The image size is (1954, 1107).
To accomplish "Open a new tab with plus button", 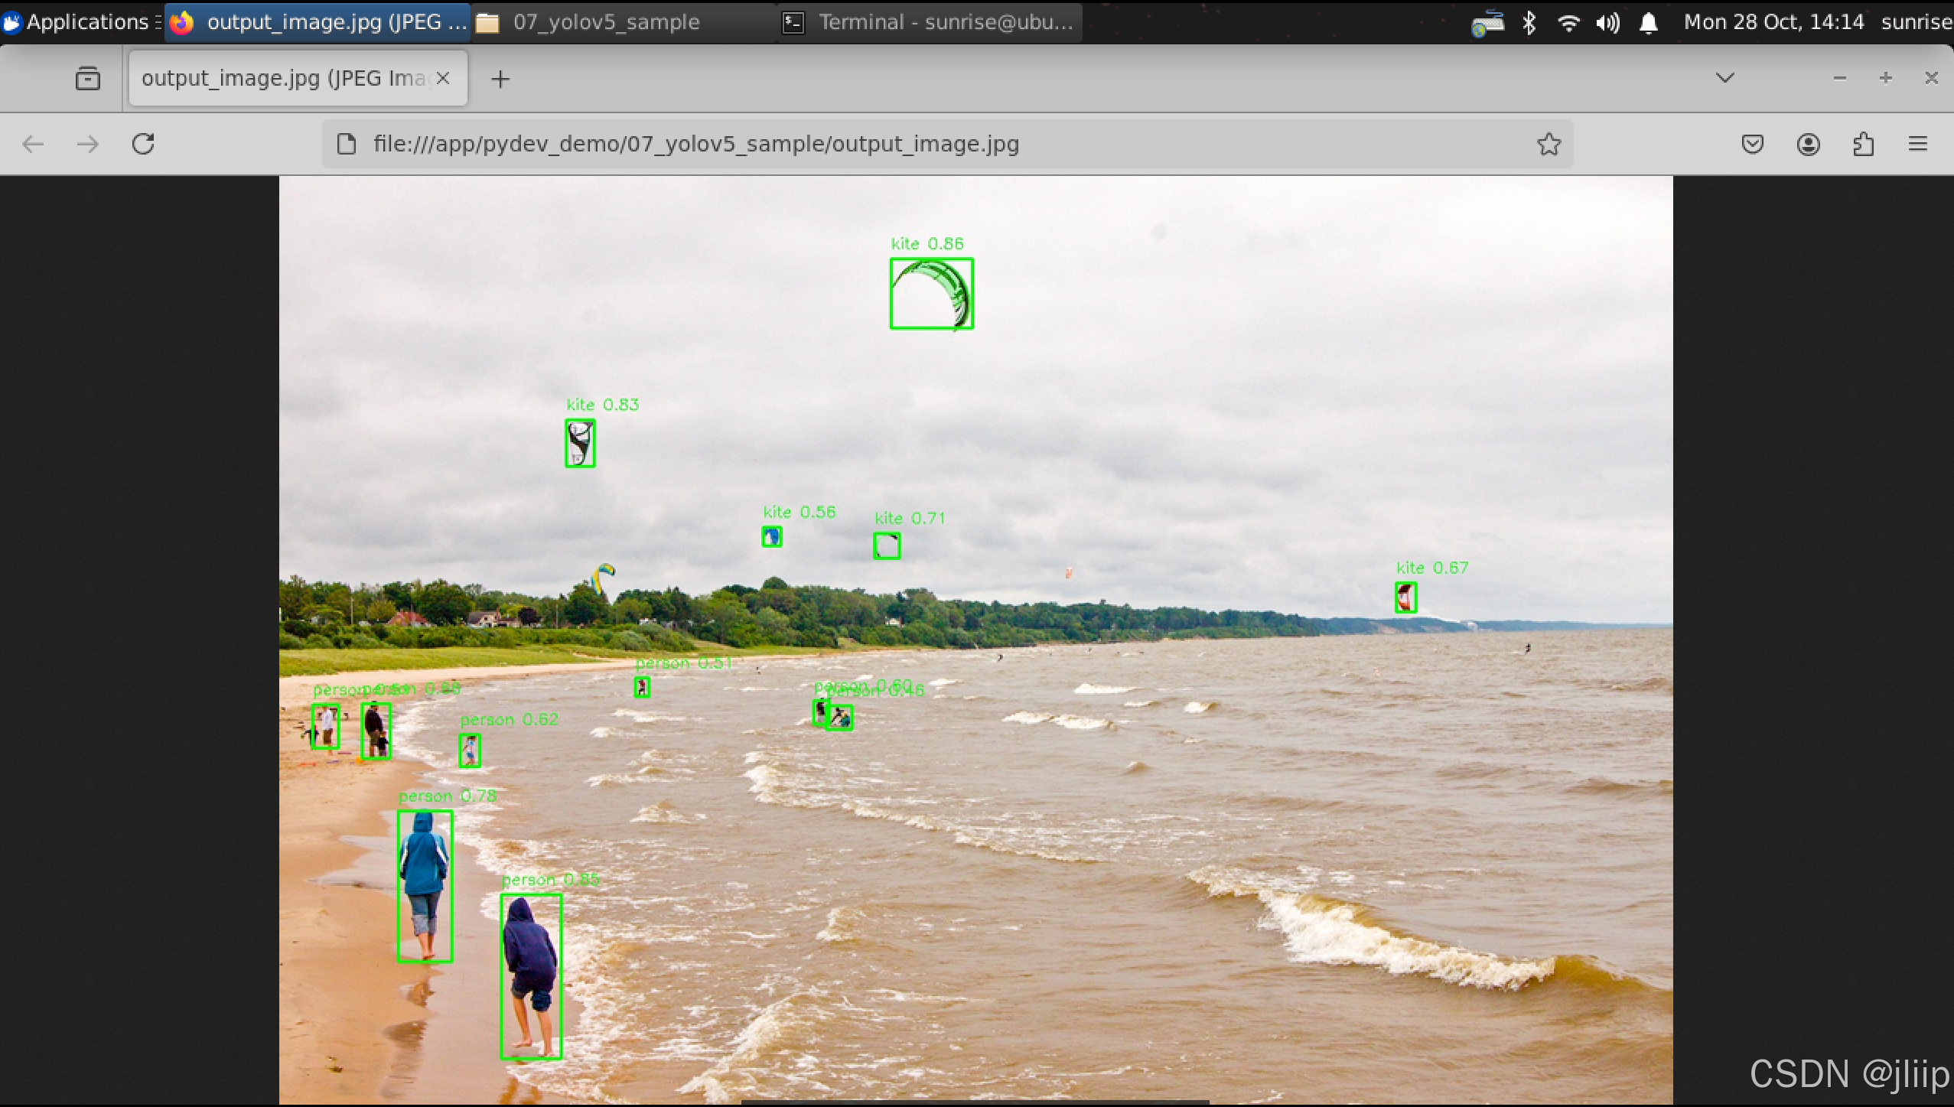I will point(500,79).
